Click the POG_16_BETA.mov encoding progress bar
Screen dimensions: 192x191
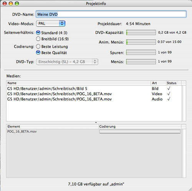click(x=140, y=131)
